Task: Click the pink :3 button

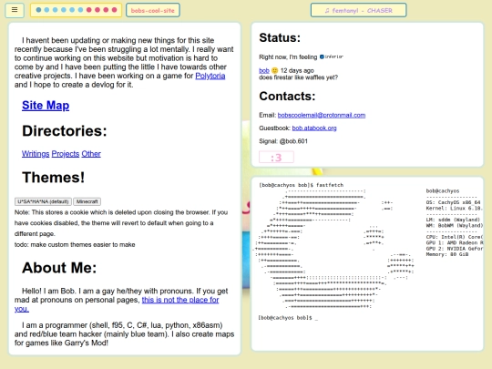Action: coord(276,158)
